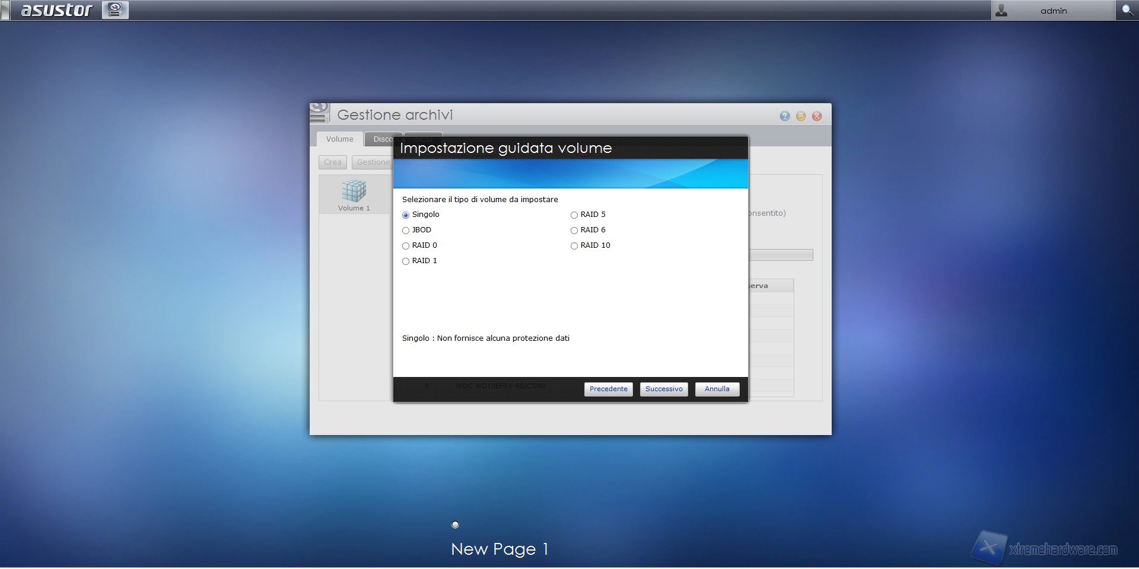Select the Singolo volume type
The width and height of the screenshot is (1139, 569).
(x=406, y=215)
